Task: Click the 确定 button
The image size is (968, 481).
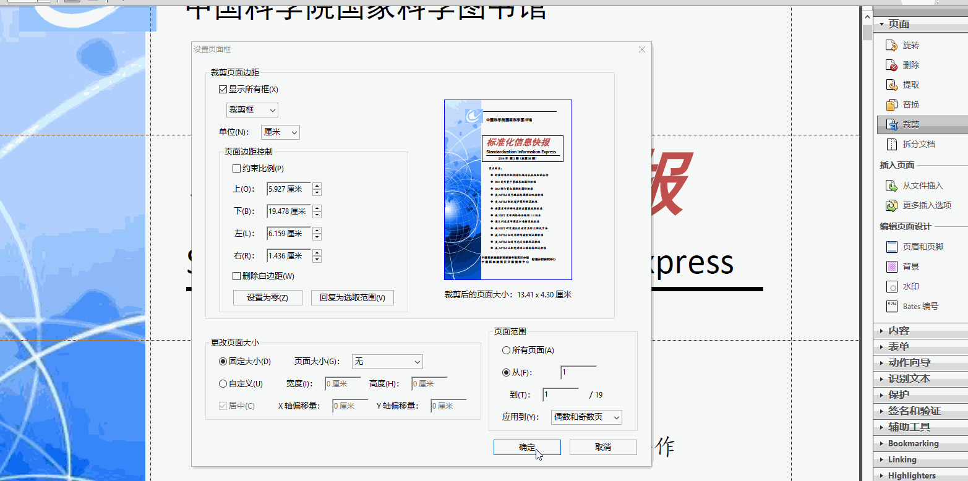Action: 527,447
